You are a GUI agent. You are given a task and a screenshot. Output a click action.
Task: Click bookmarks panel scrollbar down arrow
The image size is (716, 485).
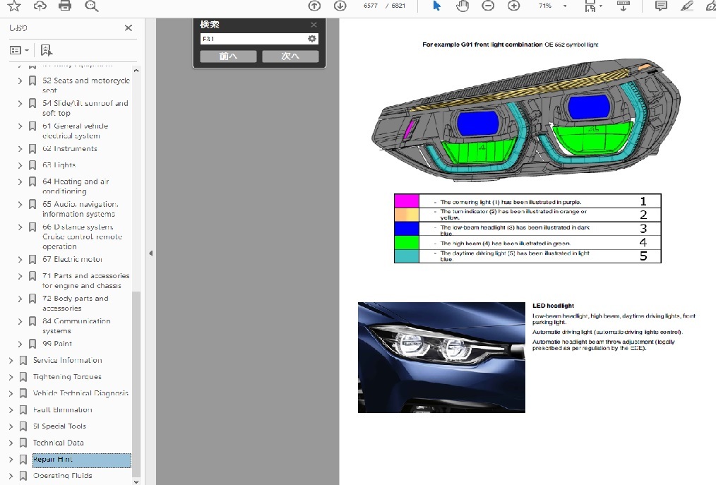pos(136,481)
